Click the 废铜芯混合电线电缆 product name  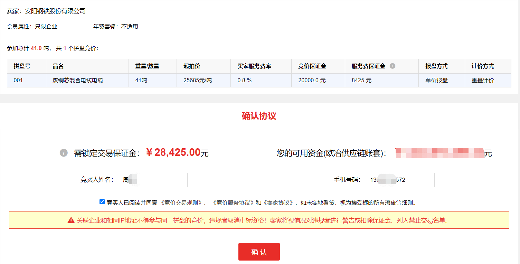click(x=78, y=81)
